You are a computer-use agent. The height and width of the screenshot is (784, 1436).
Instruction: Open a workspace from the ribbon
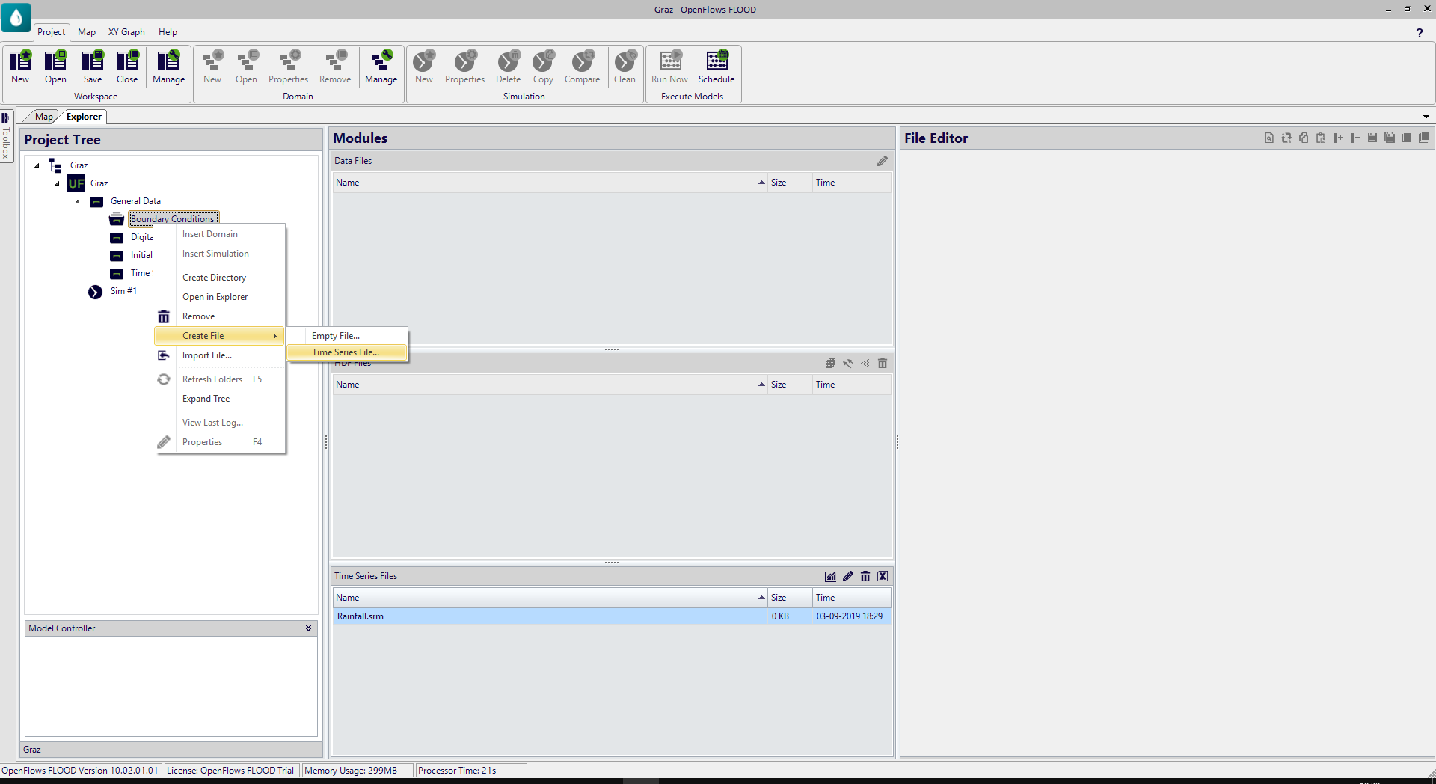(55, 67)
